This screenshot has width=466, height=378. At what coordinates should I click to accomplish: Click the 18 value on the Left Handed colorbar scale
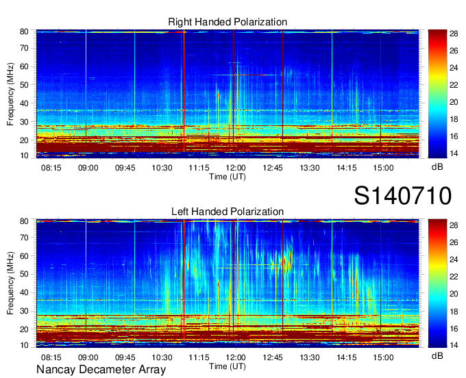point(454,312)
